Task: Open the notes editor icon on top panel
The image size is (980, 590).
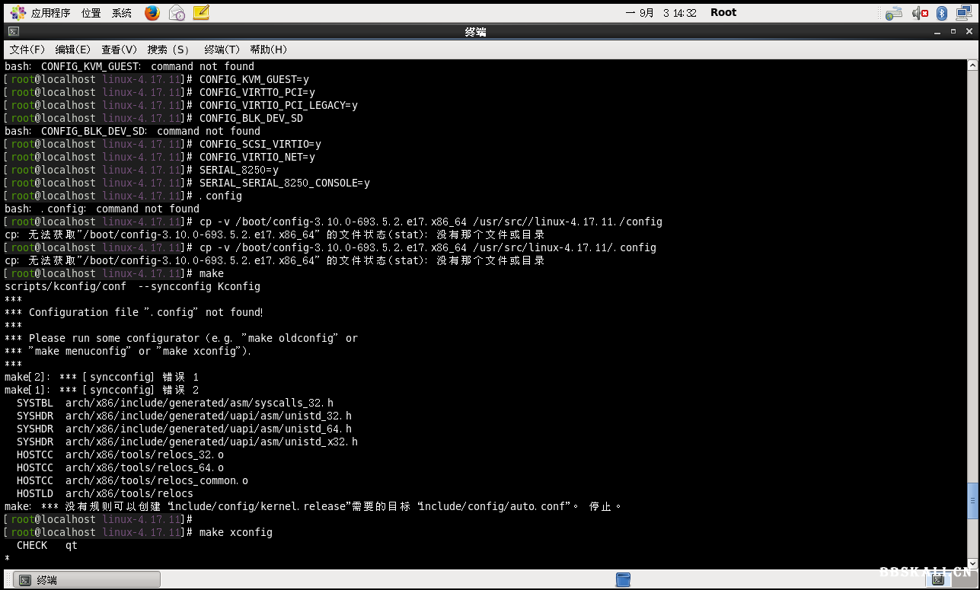Action: [x=200, y=12]
